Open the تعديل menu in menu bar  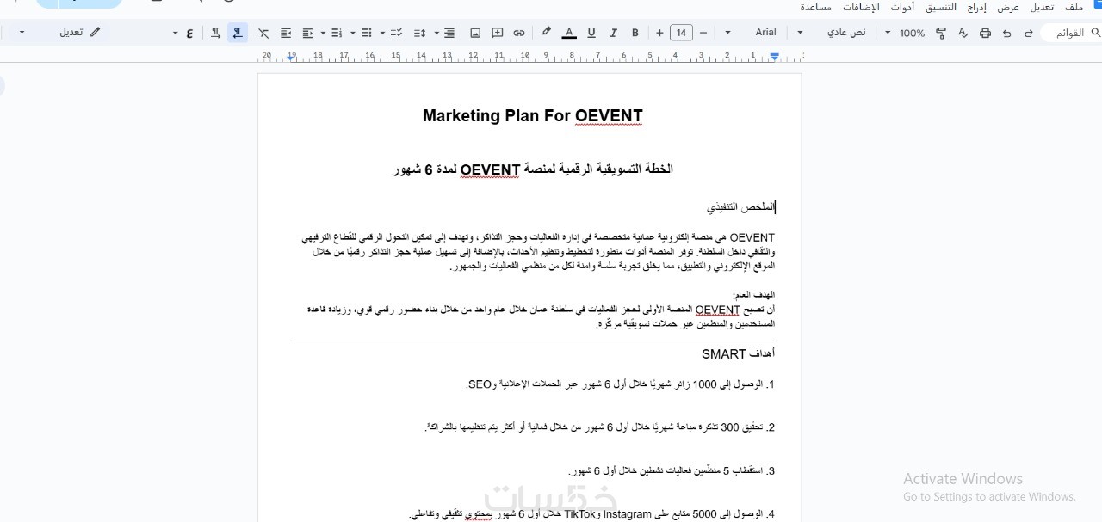tap(1042, 7)
